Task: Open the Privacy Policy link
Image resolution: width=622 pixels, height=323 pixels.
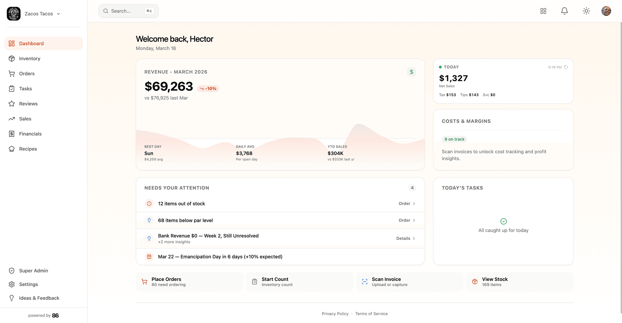Action: [x=335, y=314]
